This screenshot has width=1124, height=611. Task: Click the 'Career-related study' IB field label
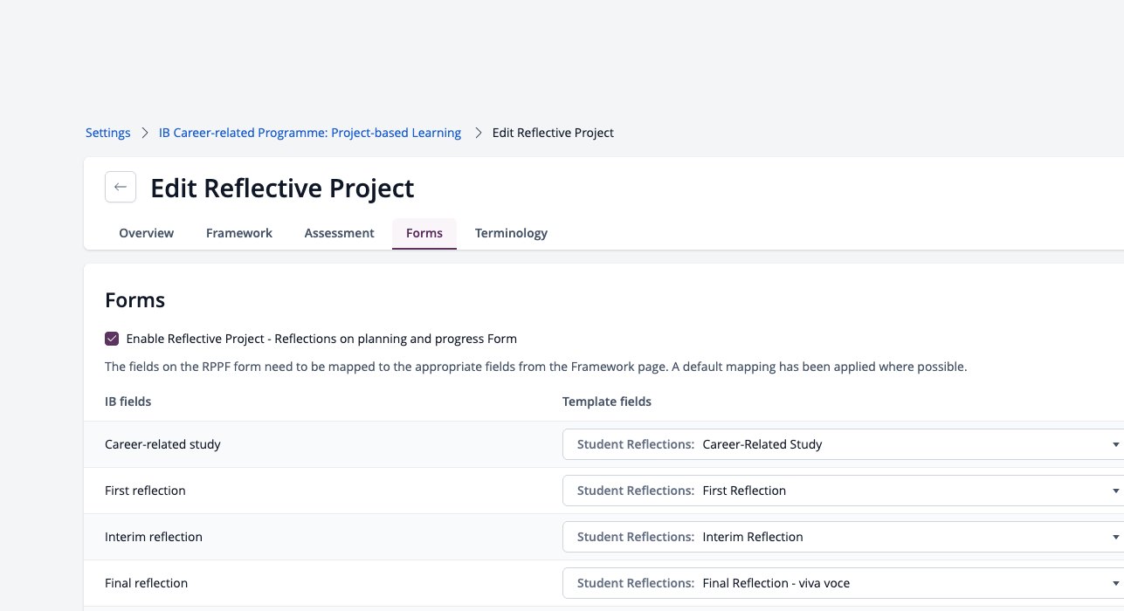click(x=162, y=444)
